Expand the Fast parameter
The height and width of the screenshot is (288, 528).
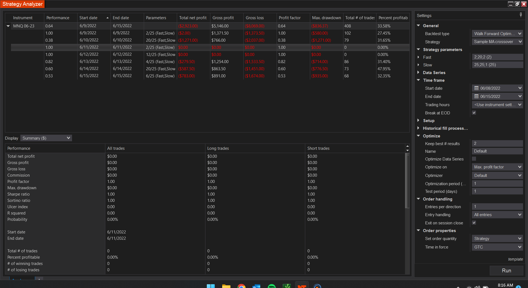(419, 57)
